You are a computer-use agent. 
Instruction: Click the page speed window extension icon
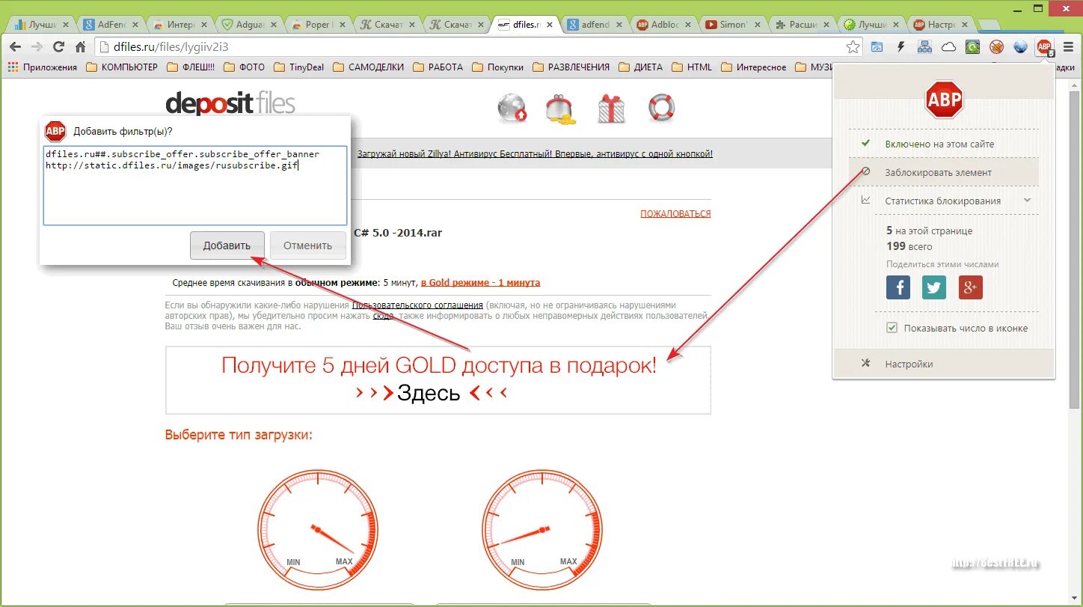(877, 47)
